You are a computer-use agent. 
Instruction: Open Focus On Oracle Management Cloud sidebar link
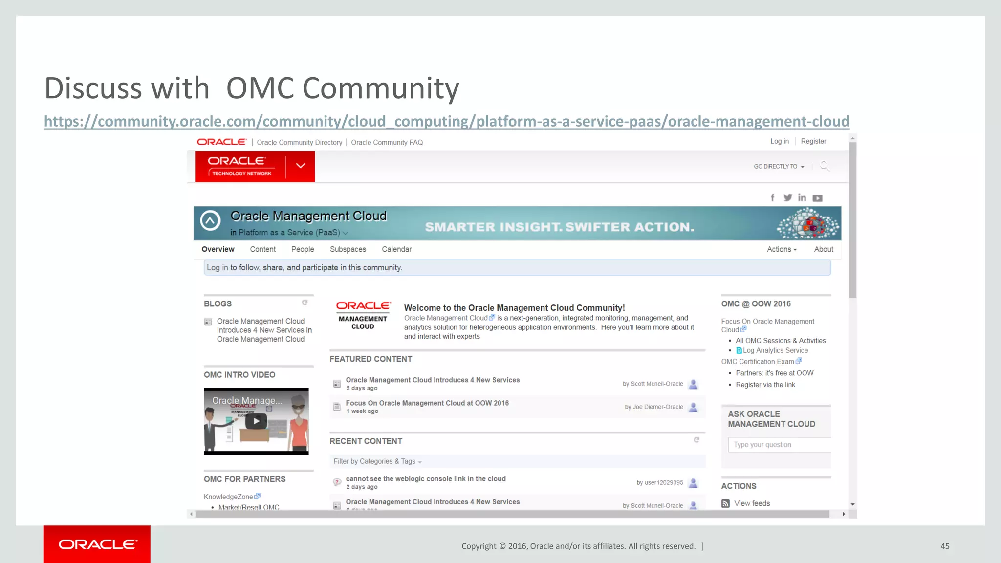767,325
